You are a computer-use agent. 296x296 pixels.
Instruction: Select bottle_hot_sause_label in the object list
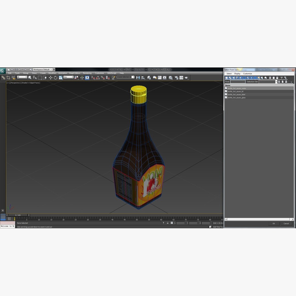point(259,95)
